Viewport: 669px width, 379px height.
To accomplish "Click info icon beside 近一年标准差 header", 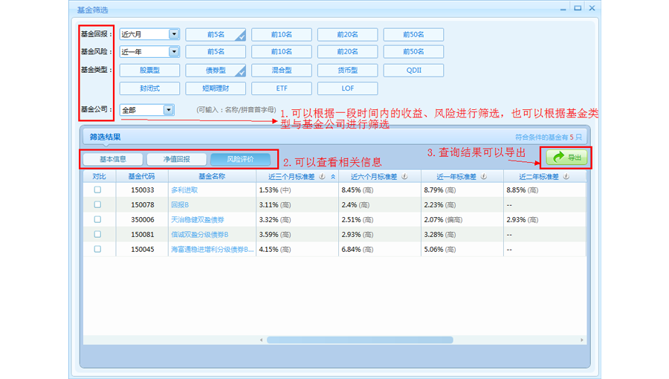I will 484,177.
